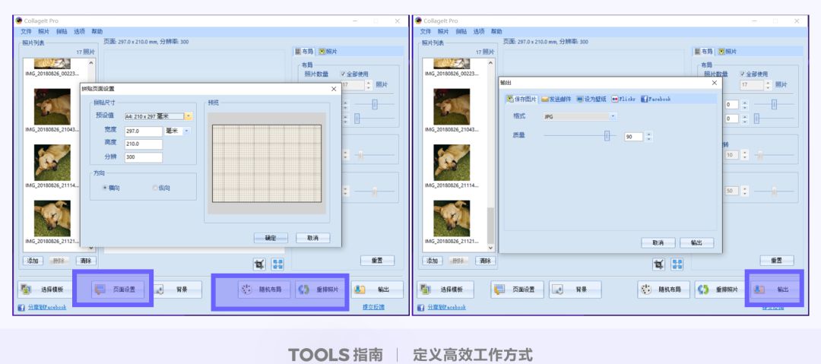This screenshot has height=364, width=821.
Task: Click 页面设置 icon button in window with 拼贴页面设置 dialog
Action: 117,290
